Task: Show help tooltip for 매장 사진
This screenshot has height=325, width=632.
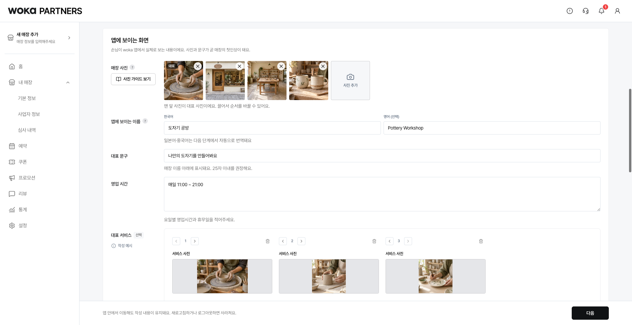Action: click(132, 67)
